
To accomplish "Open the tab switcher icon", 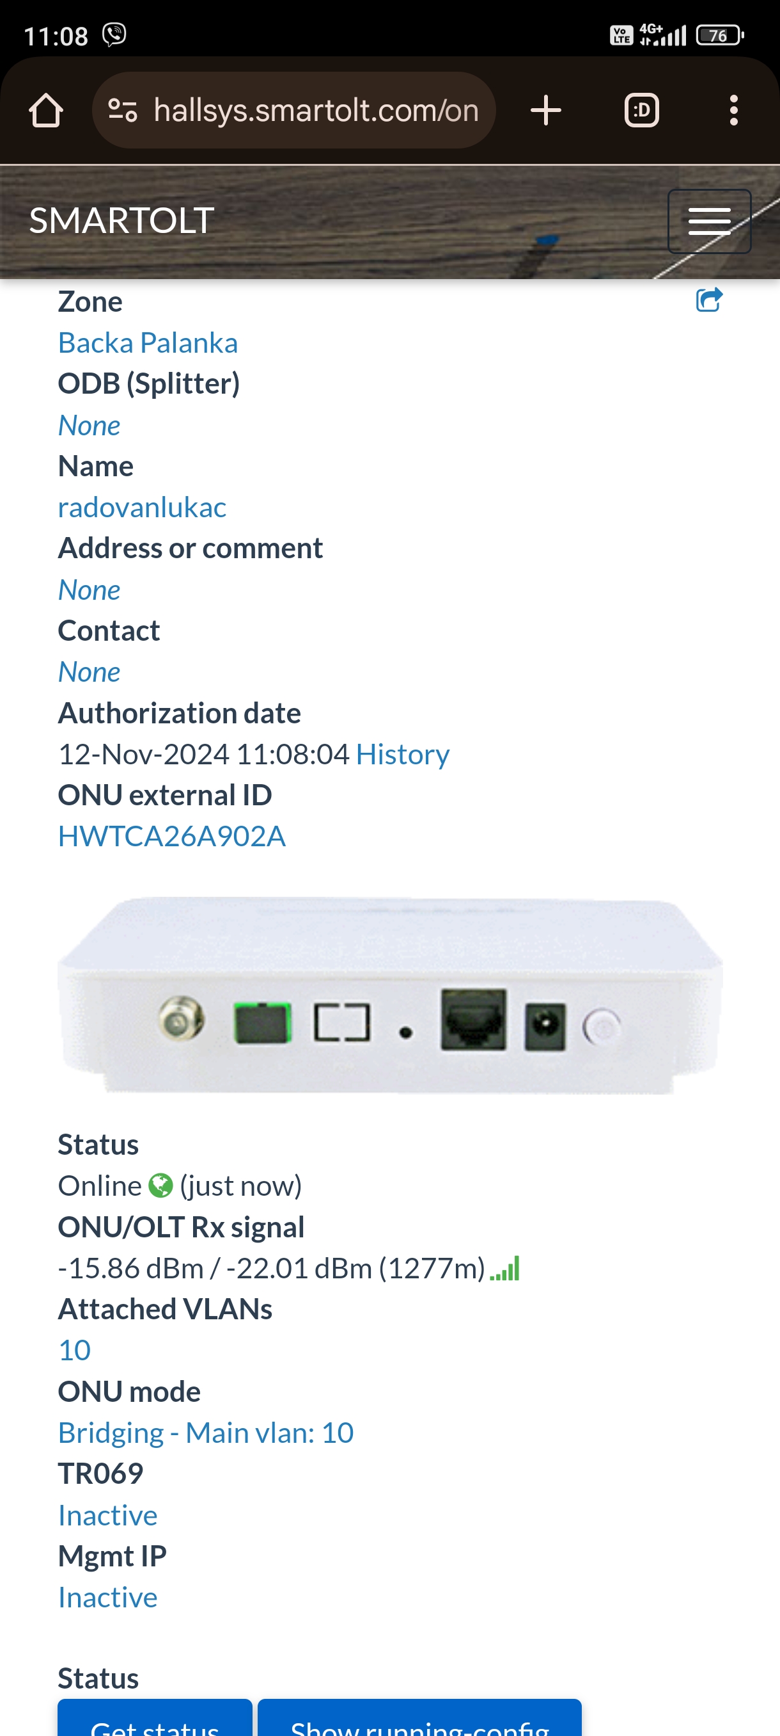I will pyautogui.click(x=641, y=111).
